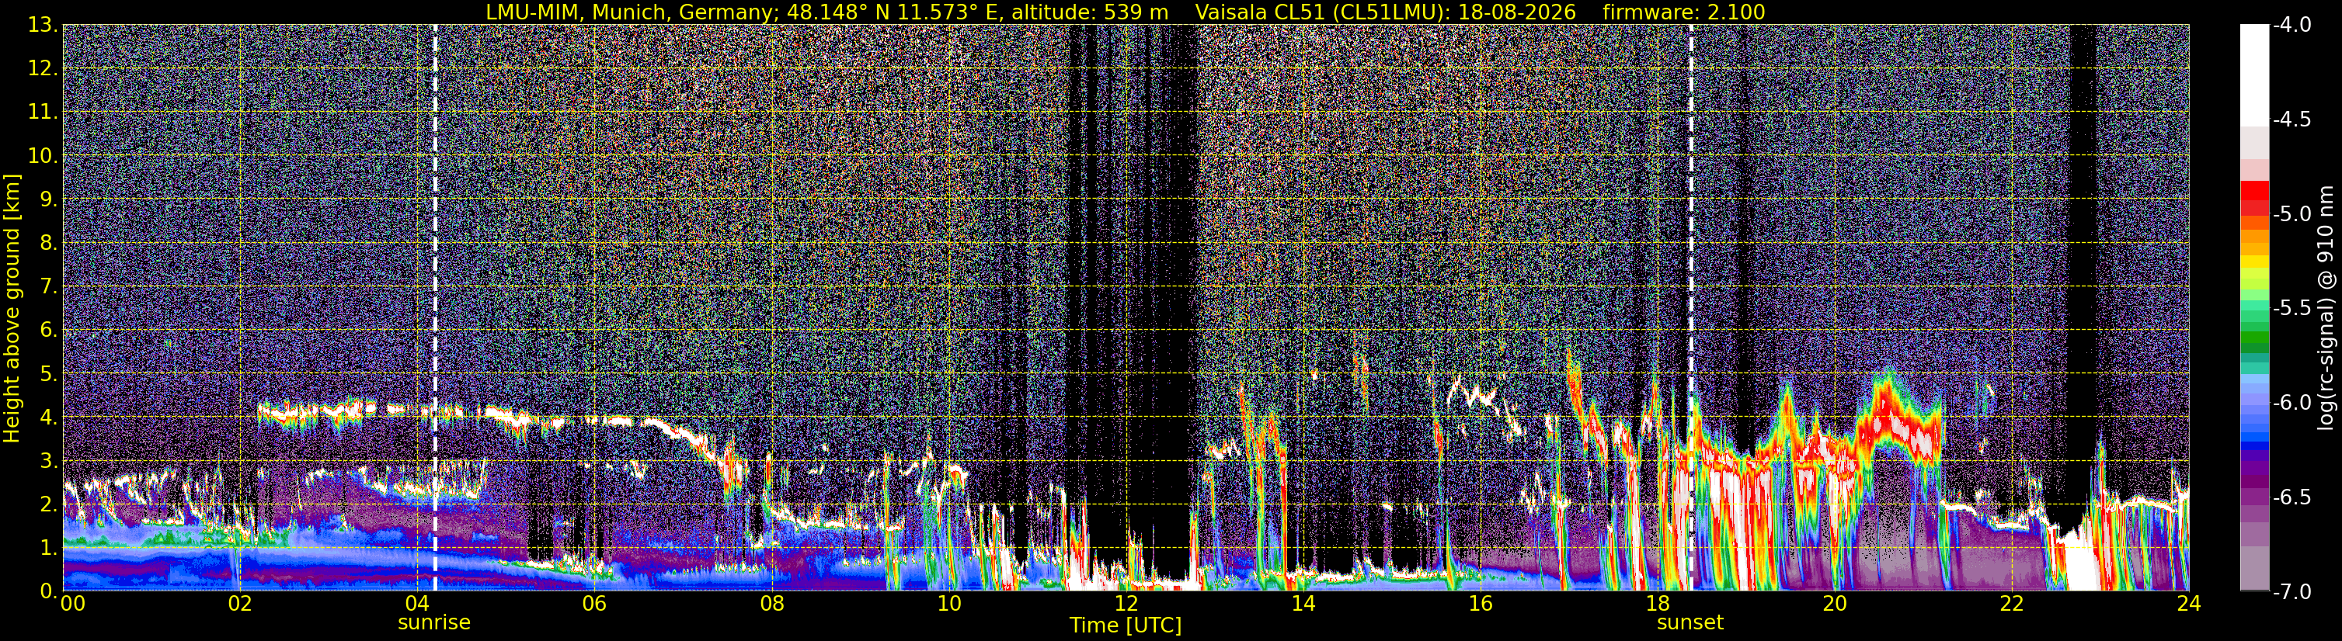Click the '04' time tick label
Image resolution: width=2342 pixels, height=641 pixels.
[x=416, y=604]
